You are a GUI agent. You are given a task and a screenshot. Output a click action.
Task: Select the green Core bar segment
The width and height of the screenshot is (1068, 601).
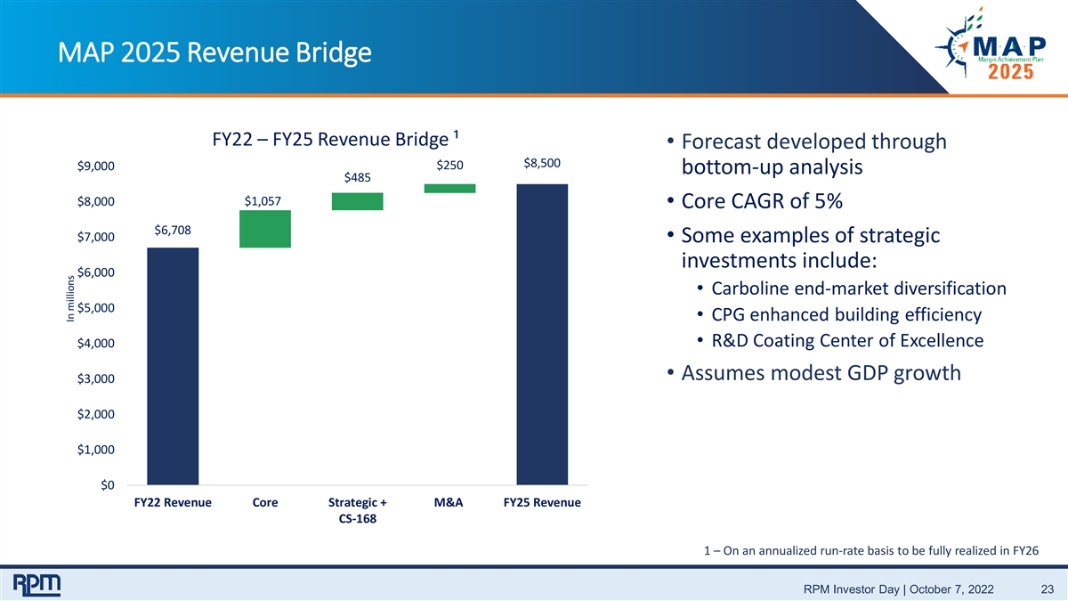point(265,229)
